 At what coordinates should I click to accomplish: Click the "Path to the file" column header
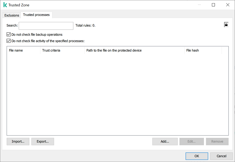134,50
